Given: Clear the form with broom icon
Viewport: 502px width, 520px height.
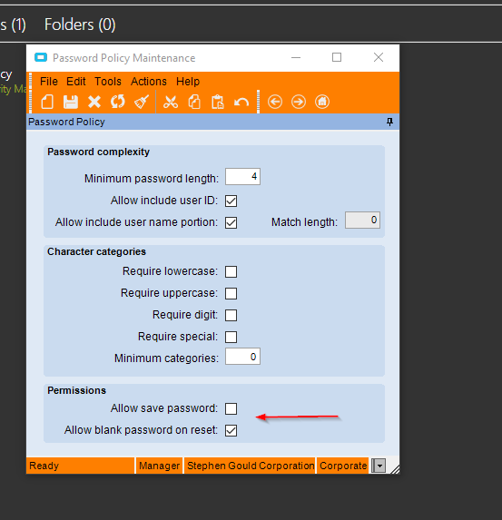Looking at the screenshot, I should click(142, 102).
